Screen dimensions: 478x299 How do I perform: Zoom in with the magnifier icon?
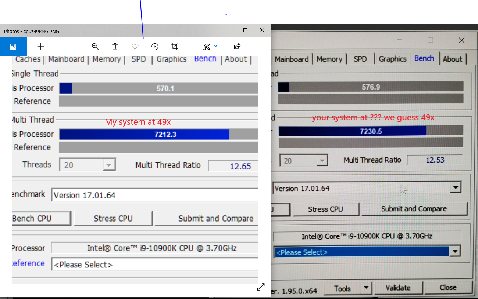point(95,47)
